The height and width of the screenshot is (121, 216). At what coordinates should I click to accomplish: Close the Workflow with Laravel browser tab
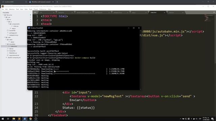point(53,2)
